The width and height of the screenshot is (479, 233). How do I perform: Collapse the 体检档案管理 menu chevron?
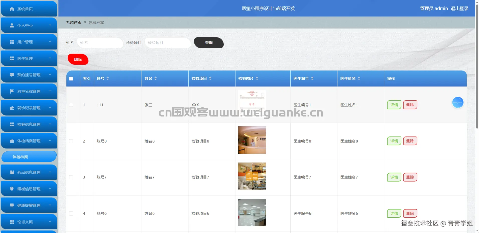[x=50, y=140]
